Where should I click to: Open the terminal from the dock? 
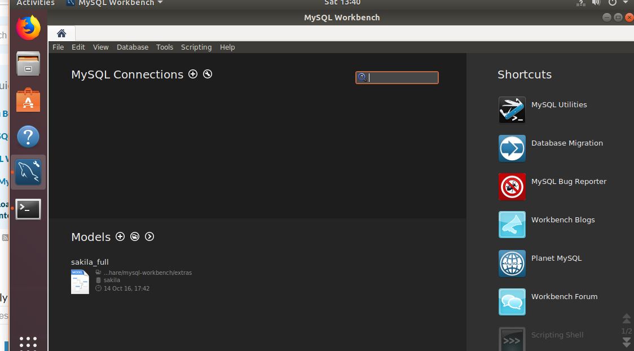tap(28, 209)
